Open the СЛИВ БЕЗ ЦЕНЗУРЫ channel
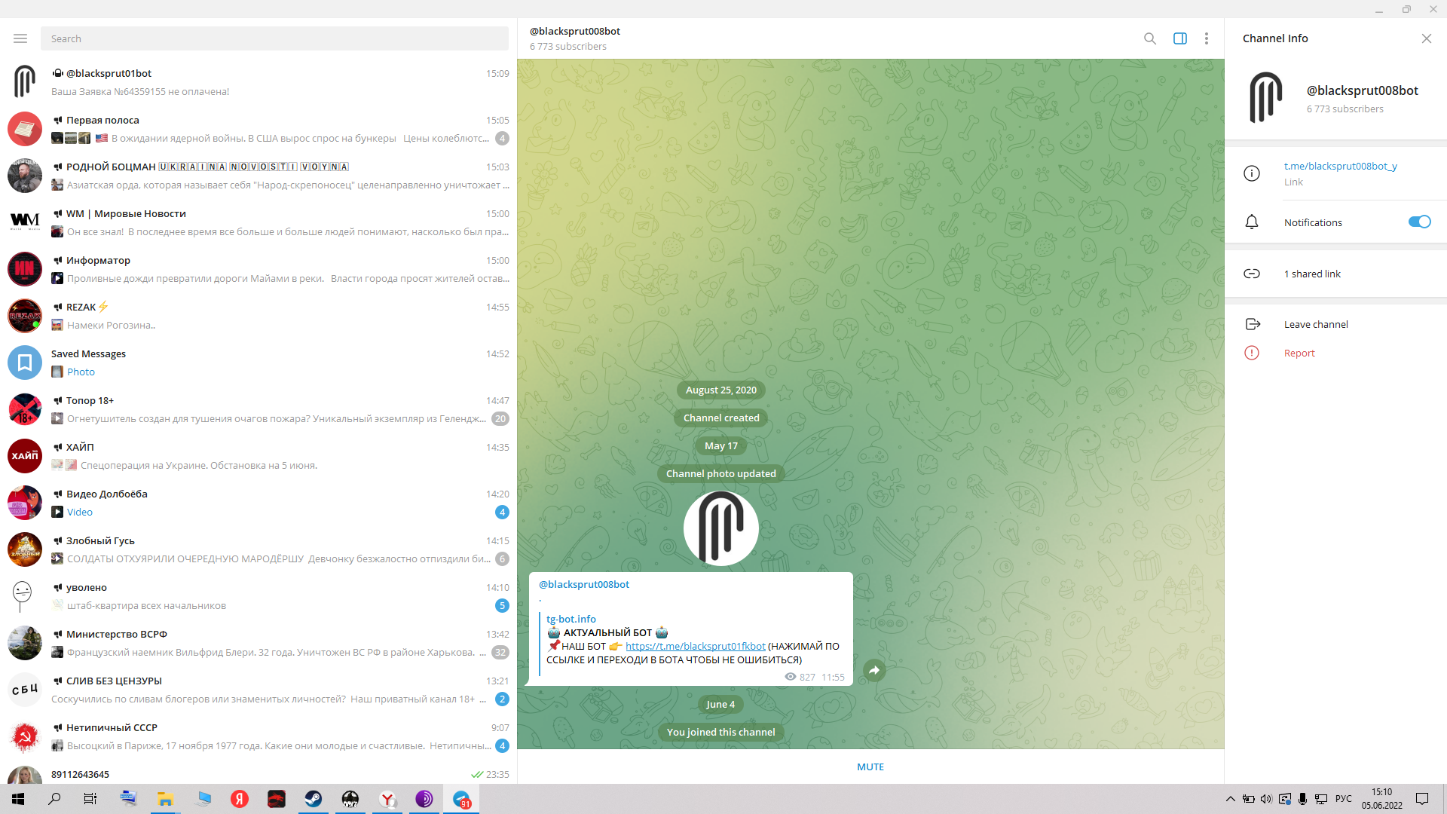Image resolution: width=1447 pixels, height=814 pixels. [x=259, y=690]
